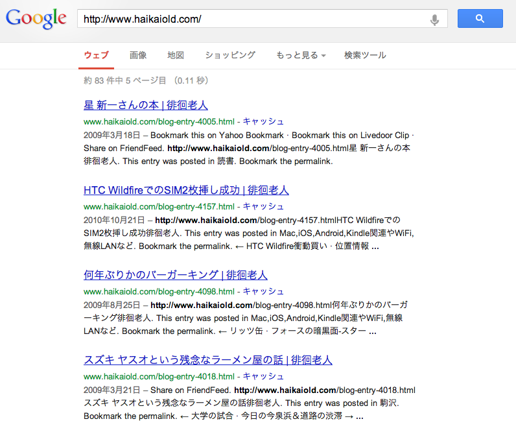Image resolution: width=516 pixels, height=430 pixels.
Task: Open 検索ツール options
Action: pyautogui.click(x=365, y=55)
